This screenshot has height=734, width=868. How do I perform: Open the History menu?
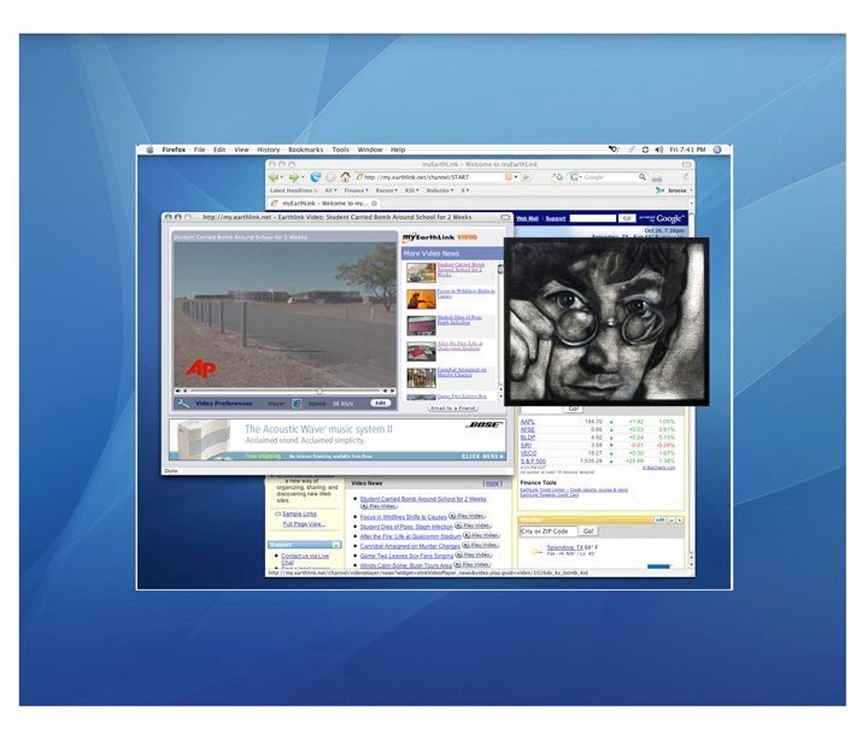pyautogui.click(x=268, y=149)
